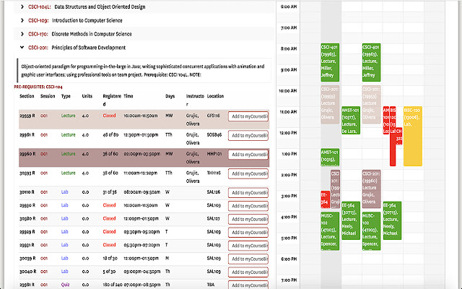Open CSCI-170 course link
Viewport: 462px width, 289px height.
click(x=38, y=34)
